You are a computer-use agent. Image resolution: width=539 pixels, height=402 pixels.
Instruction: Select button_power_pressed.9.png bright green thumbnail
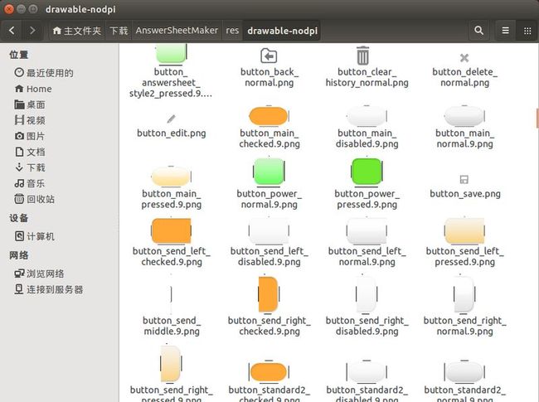coord(367,172)
